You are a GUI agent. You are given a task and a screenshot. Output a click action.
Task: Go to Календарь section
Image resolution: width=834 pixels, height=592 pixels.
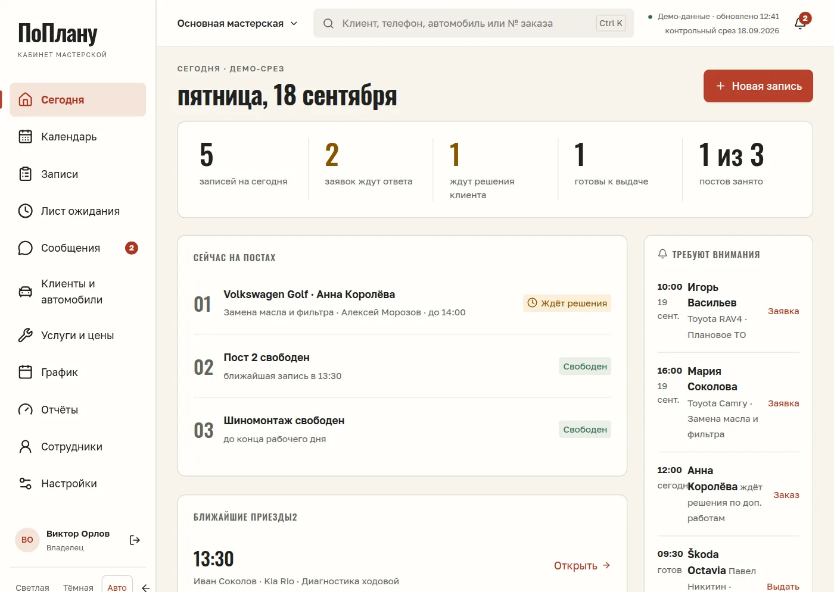78,137
